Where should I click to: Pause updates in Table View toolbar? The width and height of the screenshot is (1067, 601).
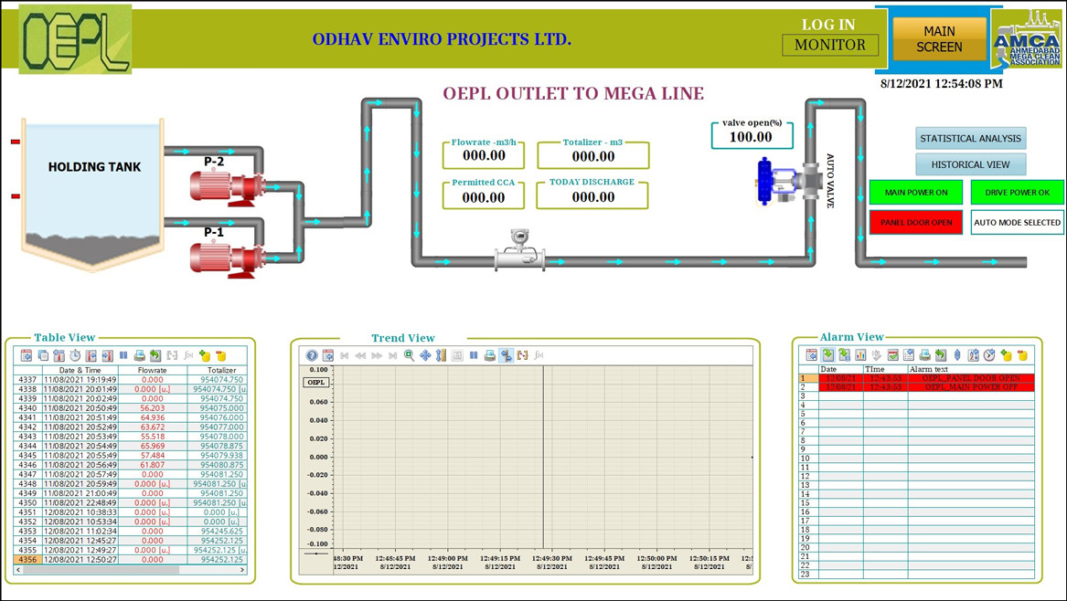pos(123,355)
